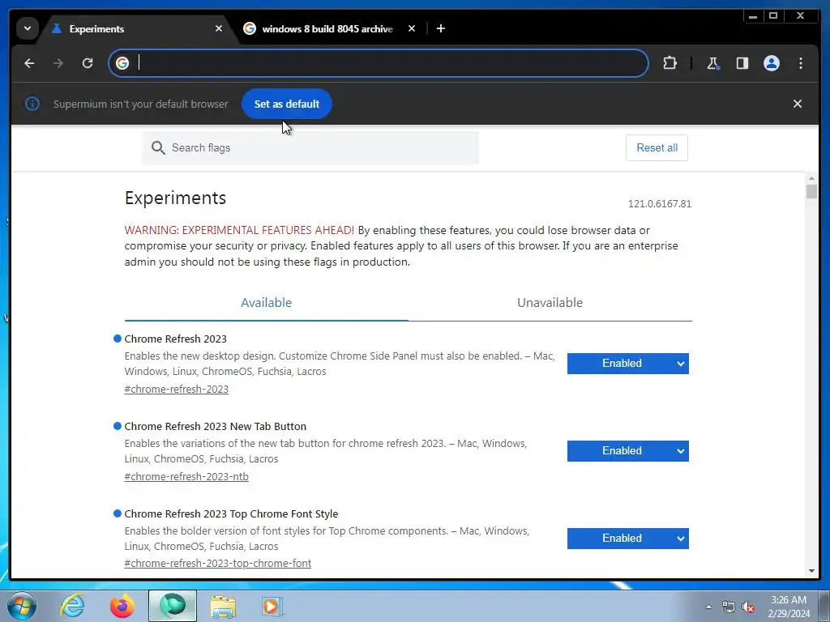The width and height of the screenshot is (830, 622).
Task: Open Top Chrome Font Style Enabled dropdown
Action: [628, 539]
